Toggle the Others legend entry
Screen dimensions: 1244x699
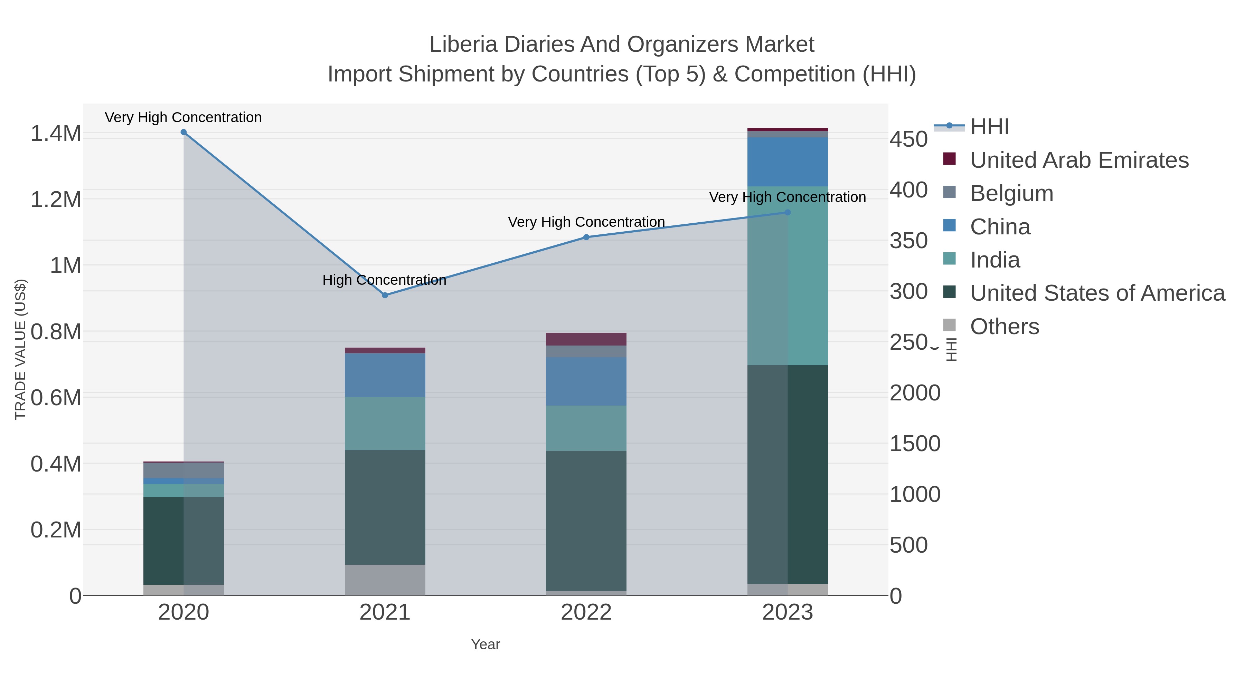click(990, 326)
